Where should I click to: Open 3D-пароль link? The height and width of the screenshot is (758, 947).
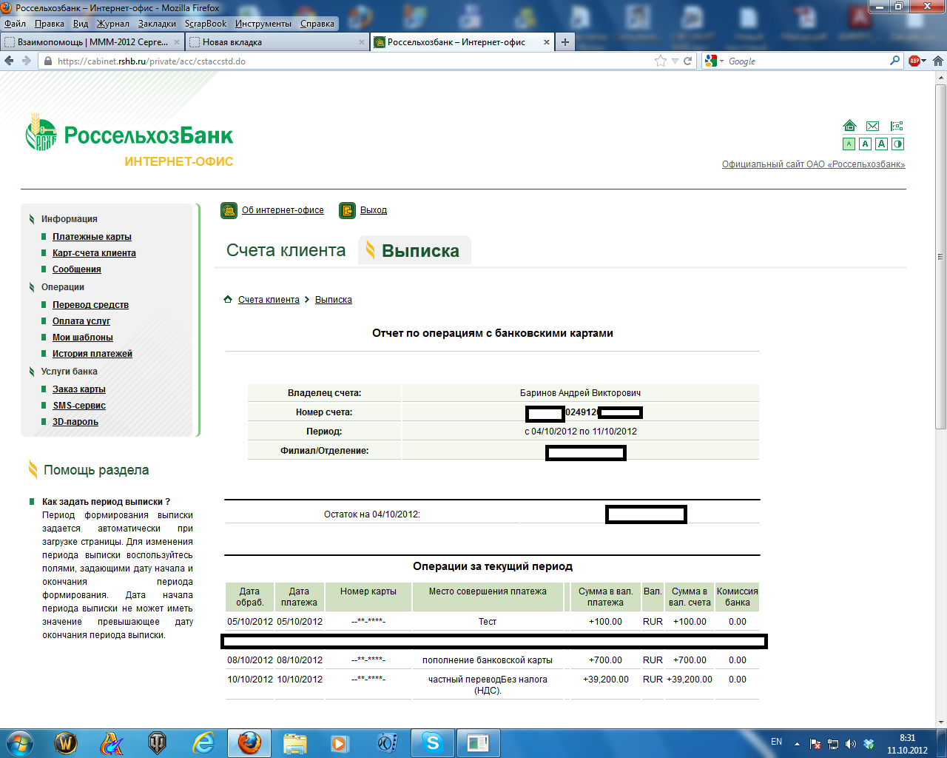pos(75,422)
